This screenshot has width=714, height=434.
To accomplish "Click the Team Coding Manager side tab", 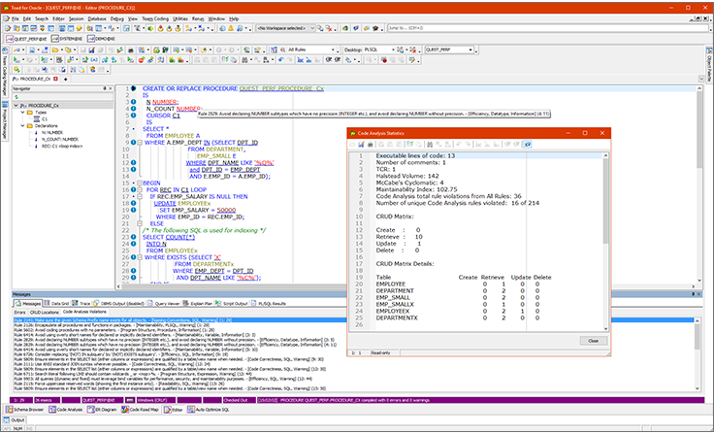I will click(x=5, y=73).
